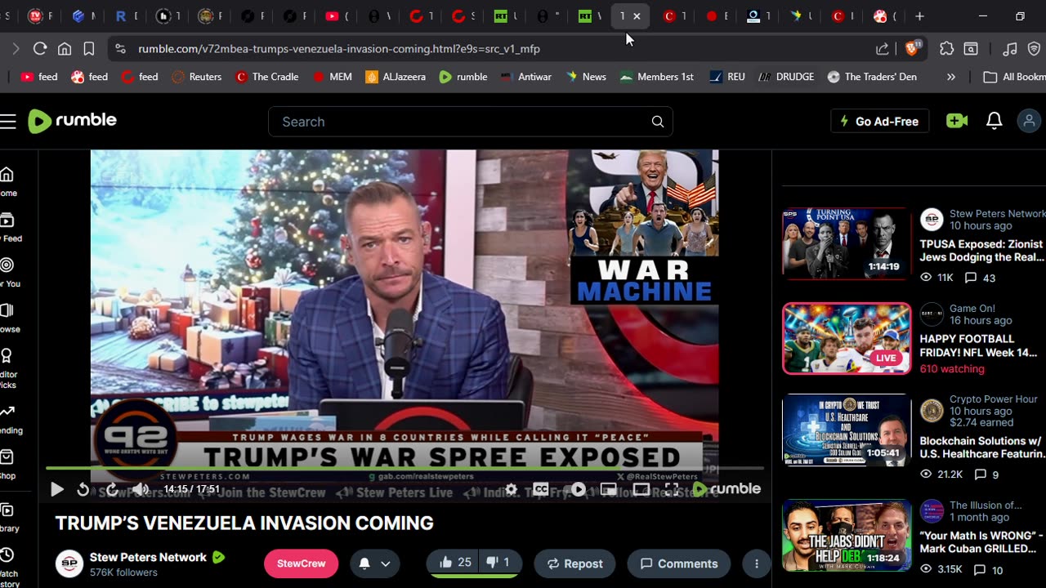Click the address bar URL

(x=338, y=49)
